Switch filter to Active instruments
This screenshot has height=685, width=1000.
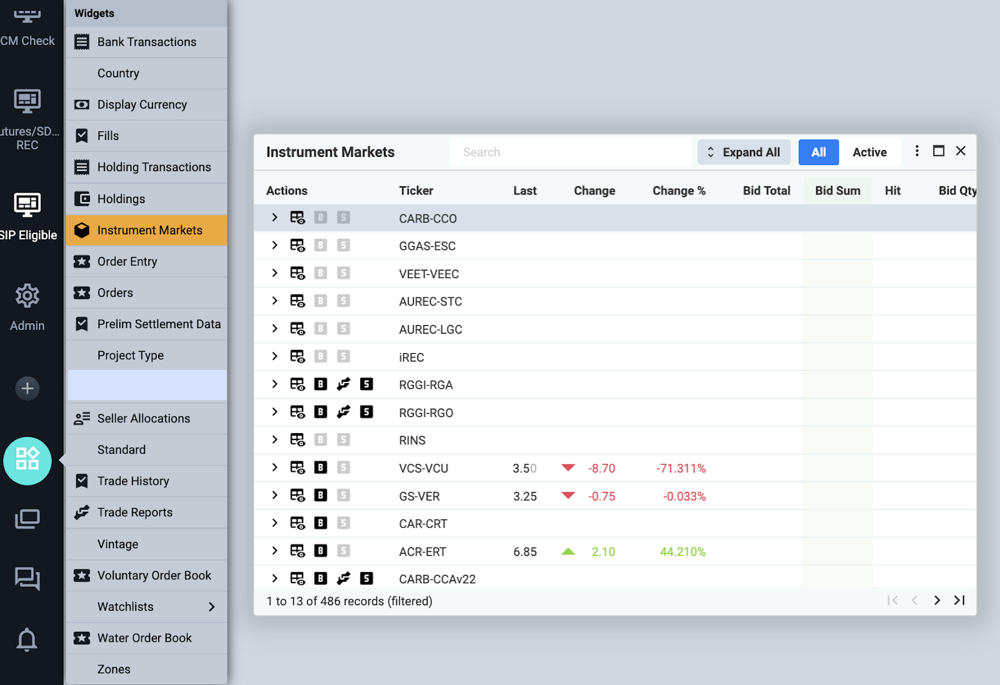[x=869, y=152]
